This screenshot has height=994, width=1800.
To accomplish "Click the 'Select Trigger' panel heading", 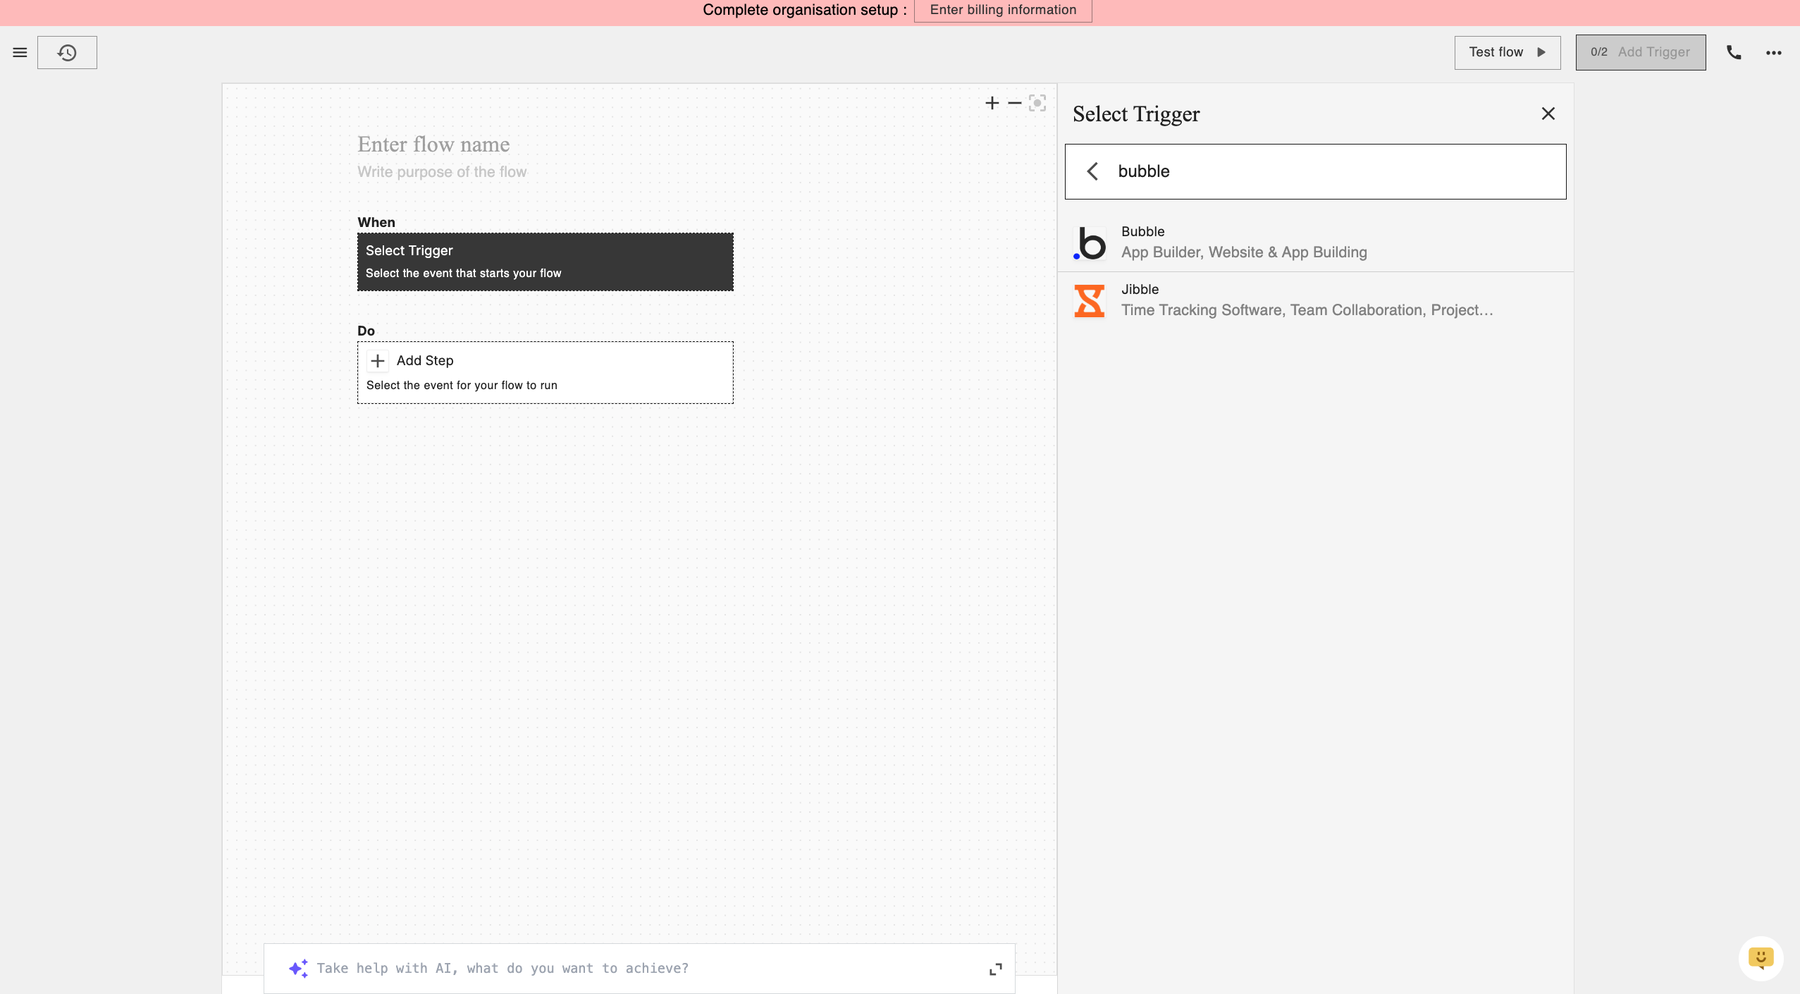I will pyautogui.click(x=1136, y=114).
